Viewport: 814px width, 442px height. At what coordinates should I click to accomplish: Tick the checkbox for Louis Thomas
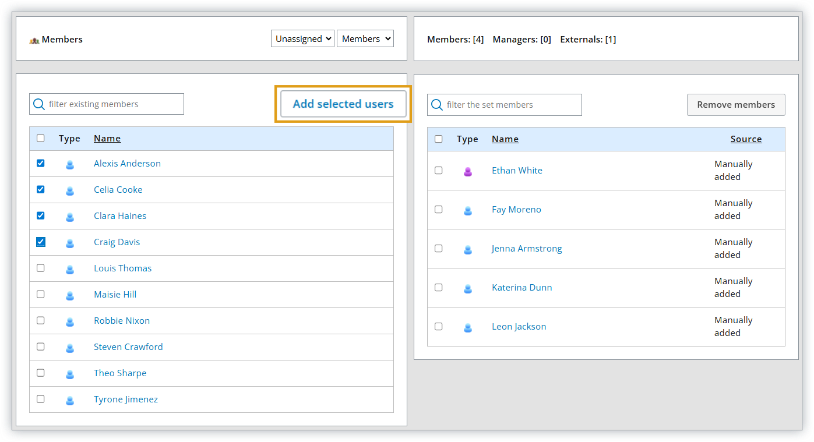click(40, 268)
